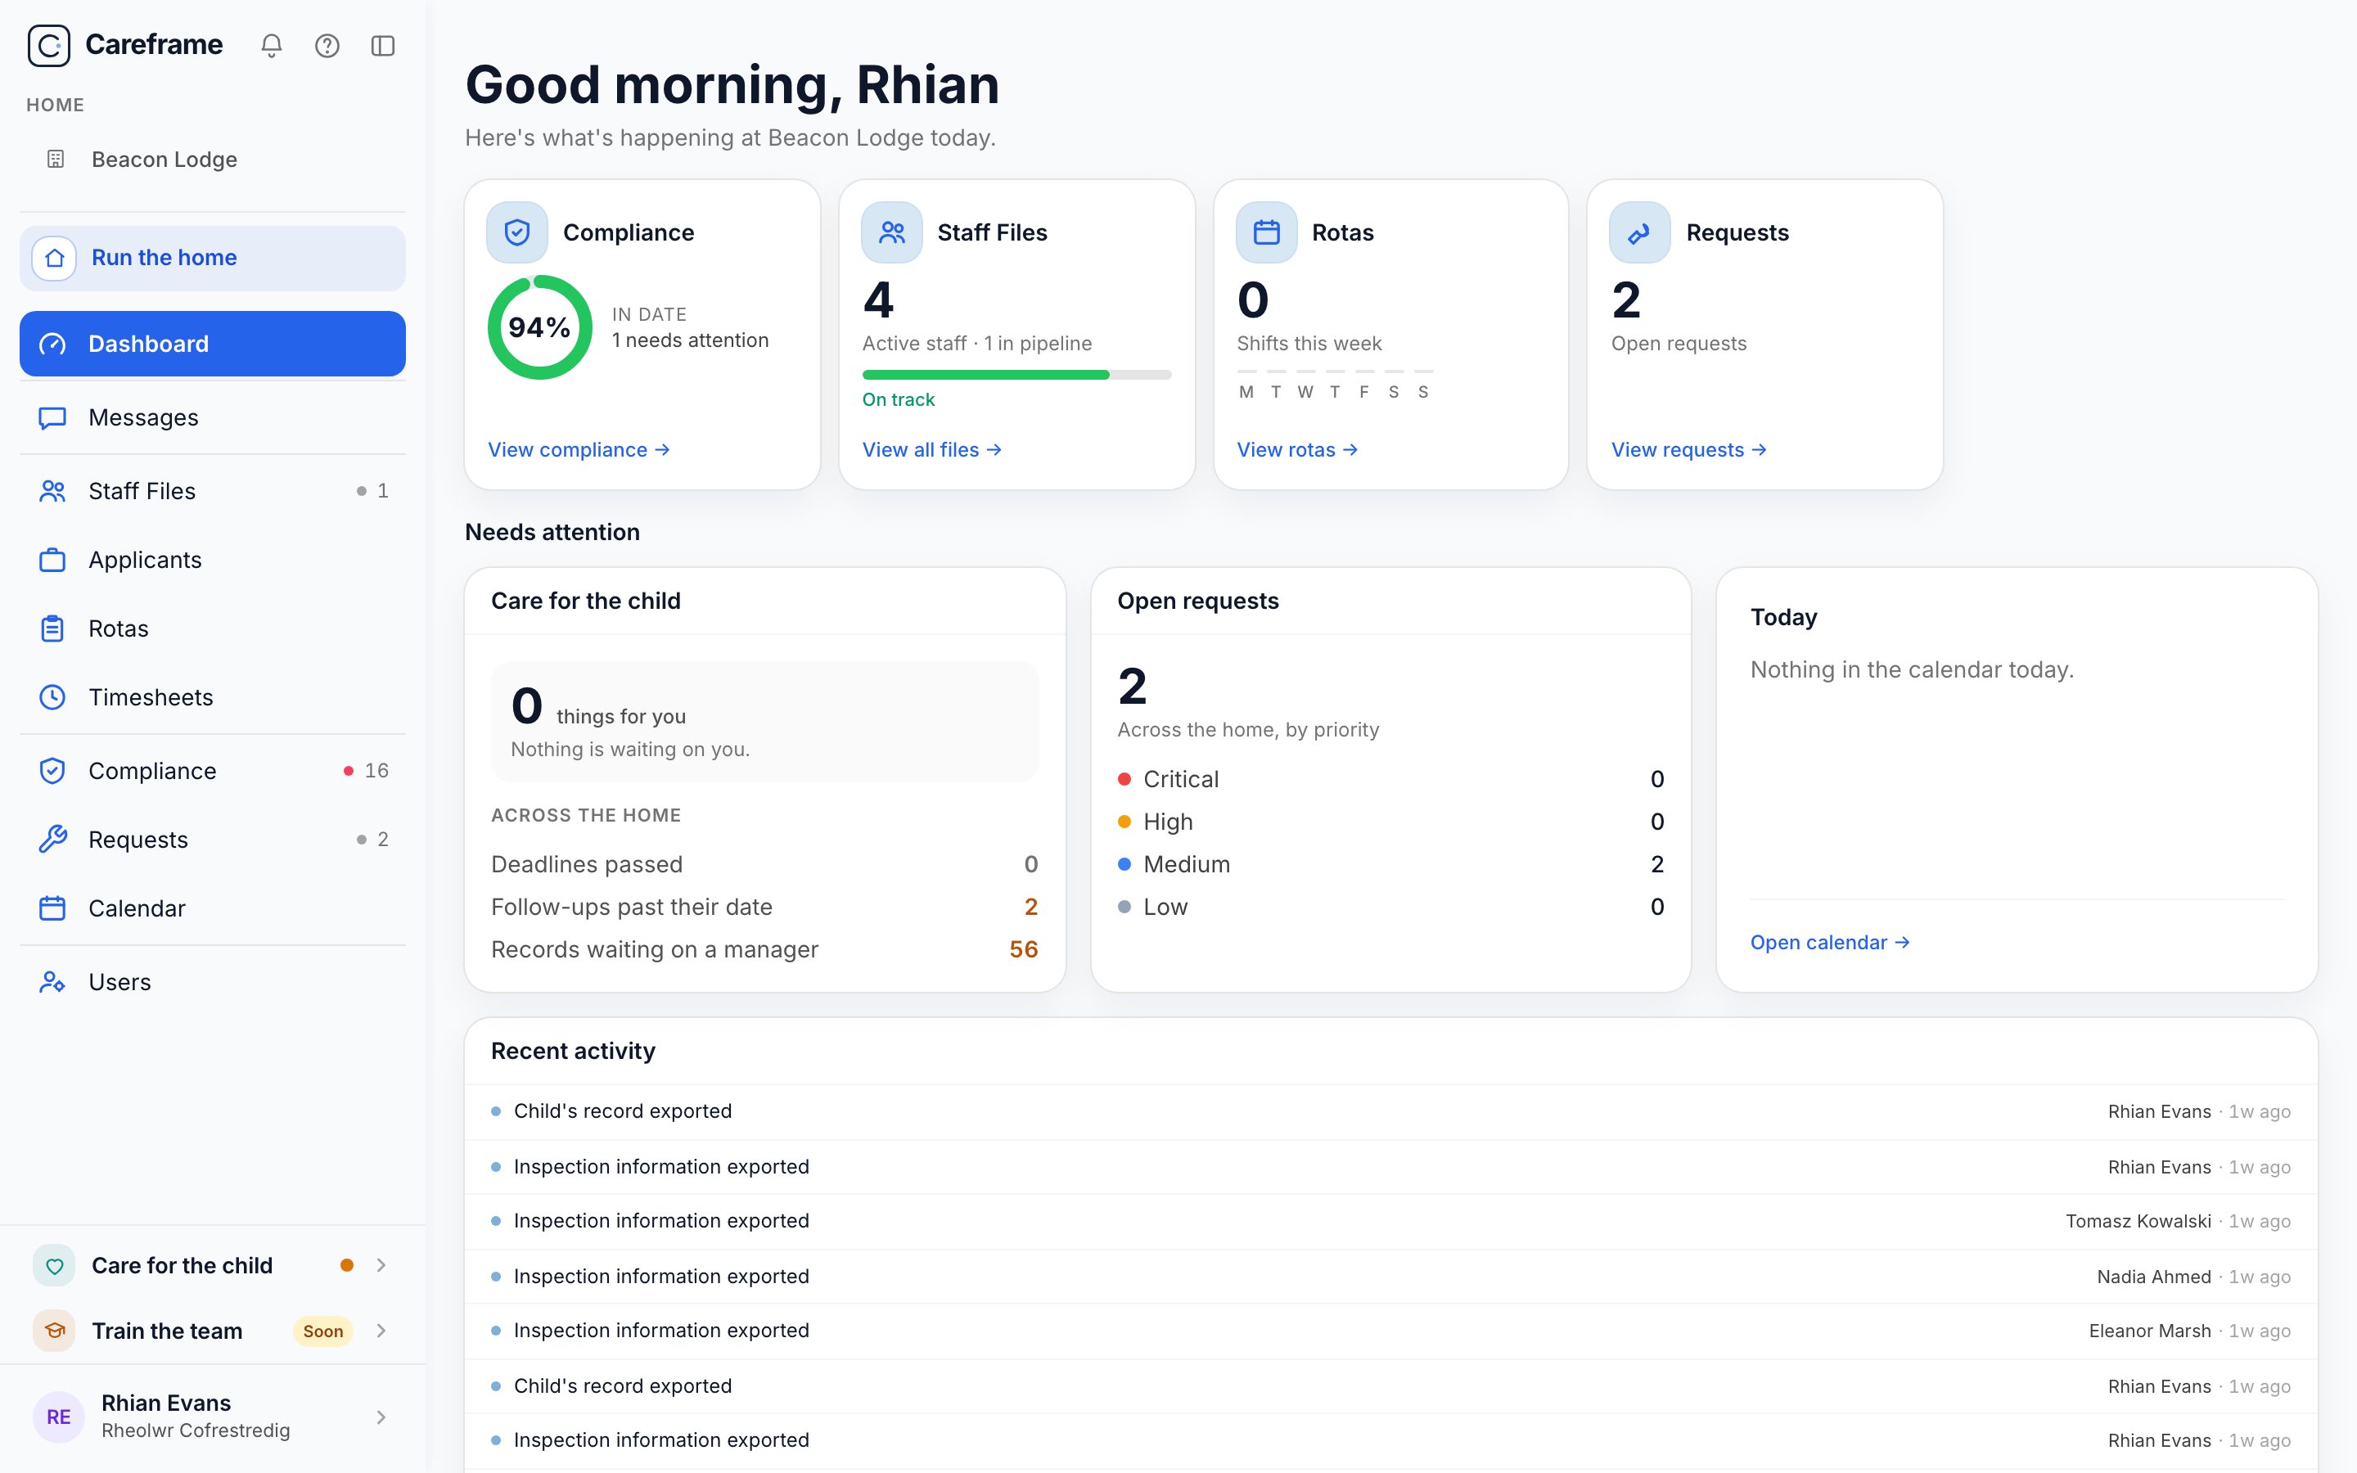The height and width of the screenshot is (1473, 2357).
Task: Expand the Care for the child section
Action: point(212,1265)
